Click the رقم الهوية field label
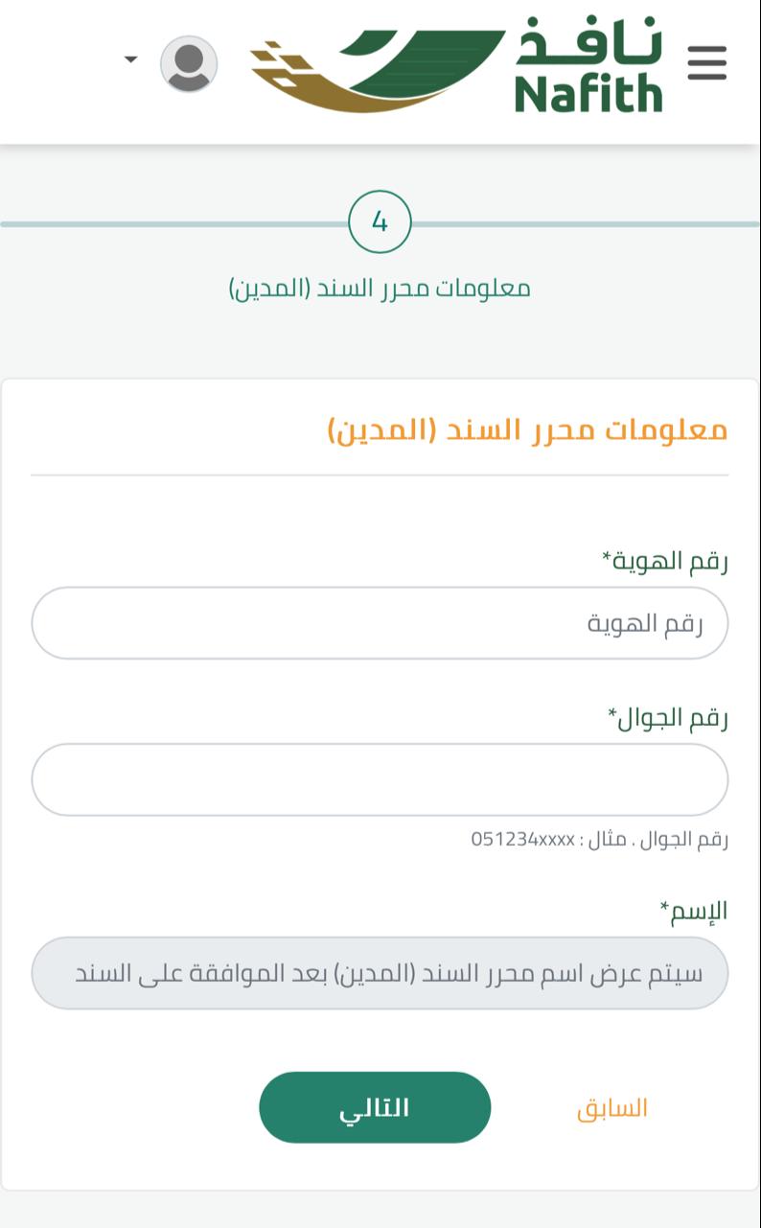761x1228 pixels. [664, 561]
